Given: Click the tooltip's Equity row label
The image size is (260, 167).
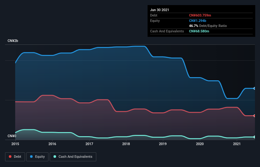Looking at the screenshot, I should (x=155, y=21).
